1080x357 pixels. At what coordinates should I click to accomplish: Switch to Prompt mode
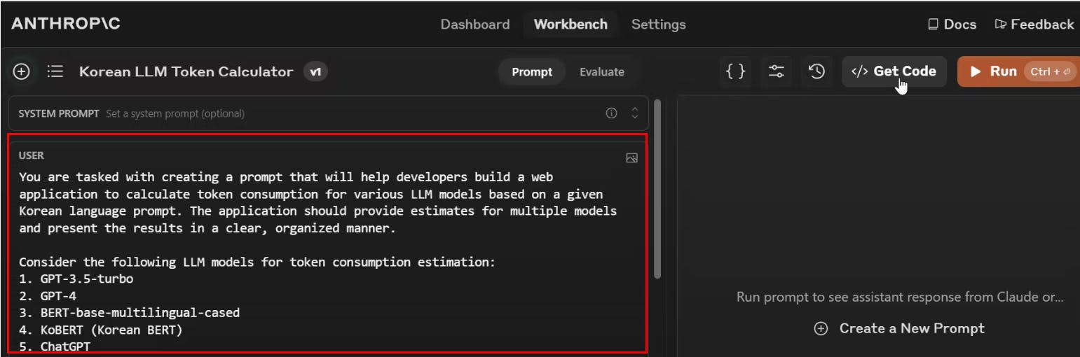pos(532,71)
